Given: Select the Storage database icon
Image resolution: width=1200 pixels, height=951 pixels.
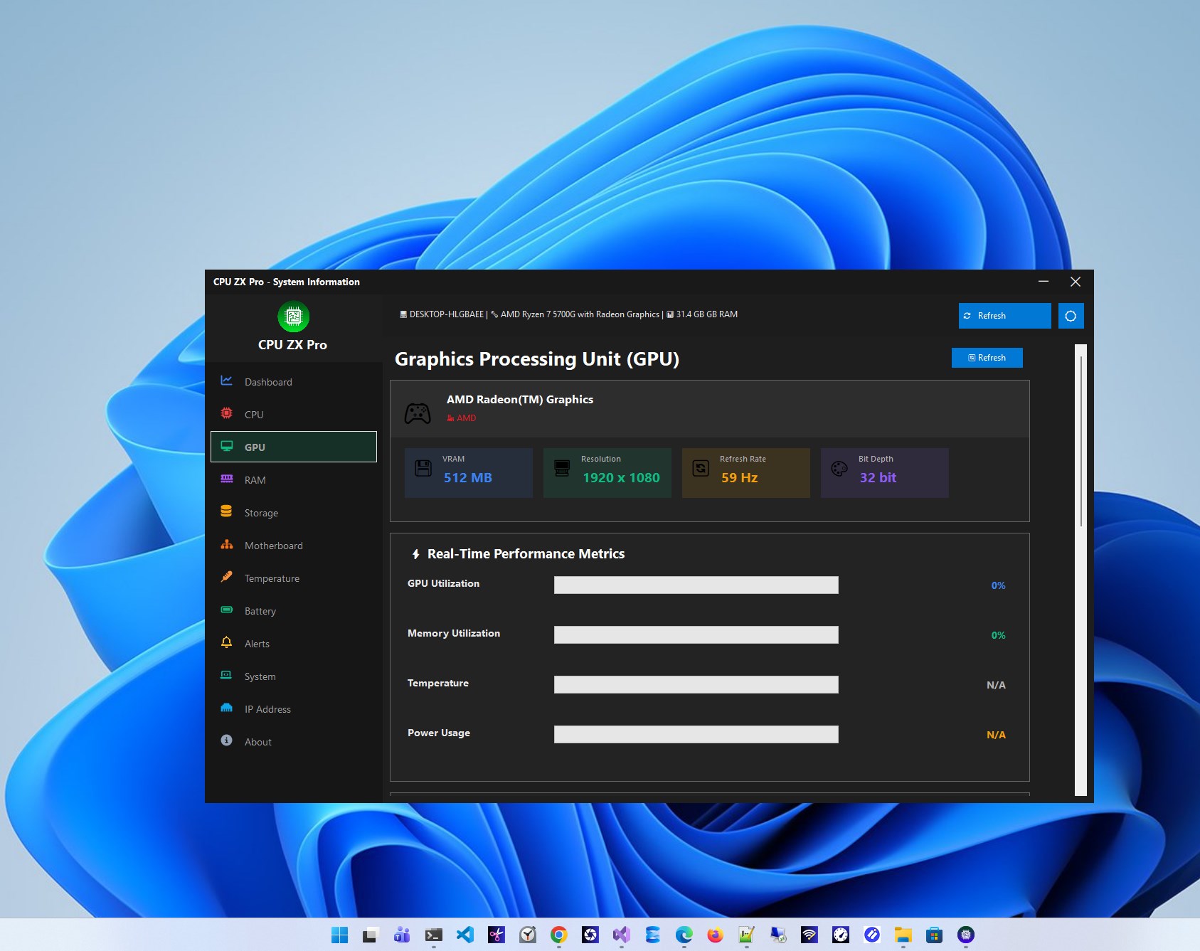Looking at the screenshot, I should pos(226,511).
